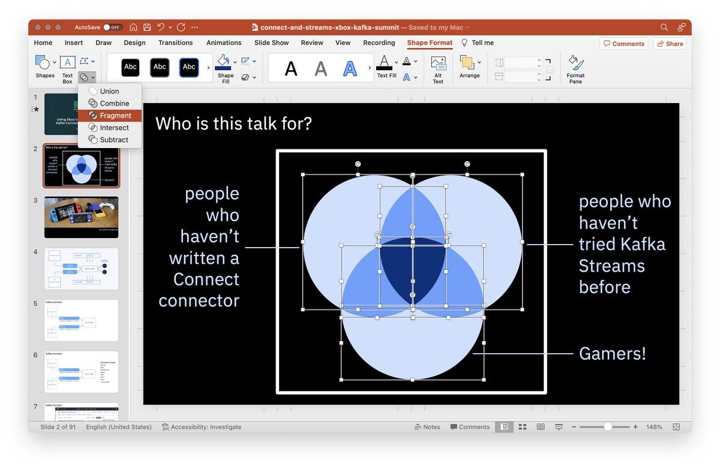Switch to Normal view in status bar
Image resolution: width=720 pixels, height=470 pixels.
(505, 427)
